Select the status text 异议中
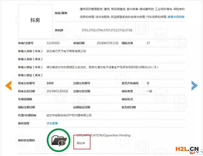This screenshot has height=156, width=203. click(81, 143)
